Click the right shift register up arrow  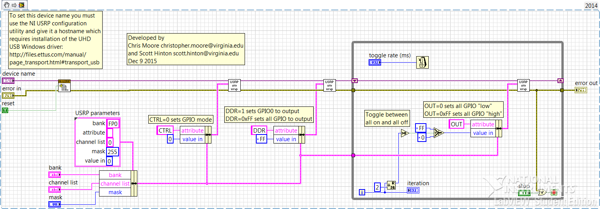(x=561, y=81)
